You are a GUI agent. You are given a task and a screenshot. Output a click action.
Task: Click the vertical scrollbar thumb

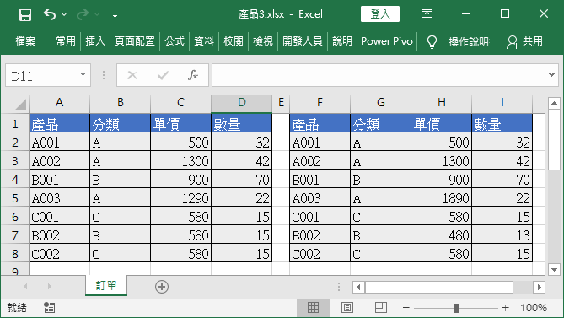[554, 140]
